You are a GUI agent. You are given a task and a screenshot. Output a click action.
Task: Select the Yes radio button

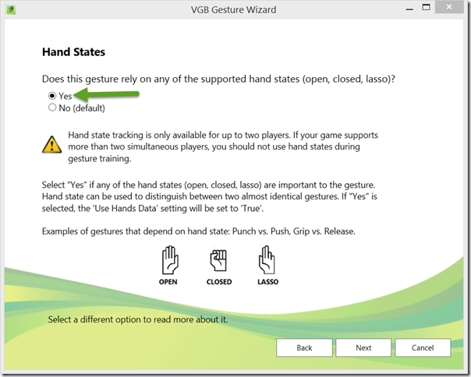[x=52, y=96]
